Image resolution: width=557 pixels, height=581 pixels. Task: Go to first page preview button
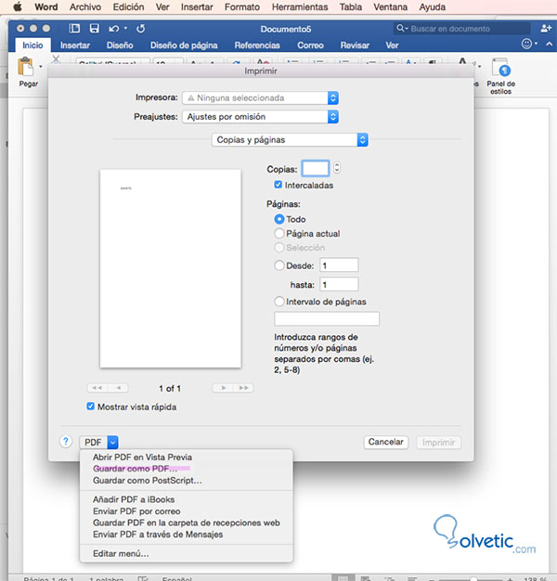click(x=97, y=388)
